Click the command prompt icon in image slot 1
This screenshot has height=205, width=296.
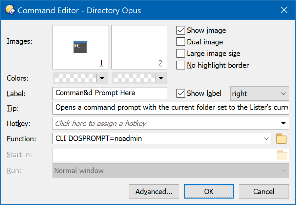(80, 47)
